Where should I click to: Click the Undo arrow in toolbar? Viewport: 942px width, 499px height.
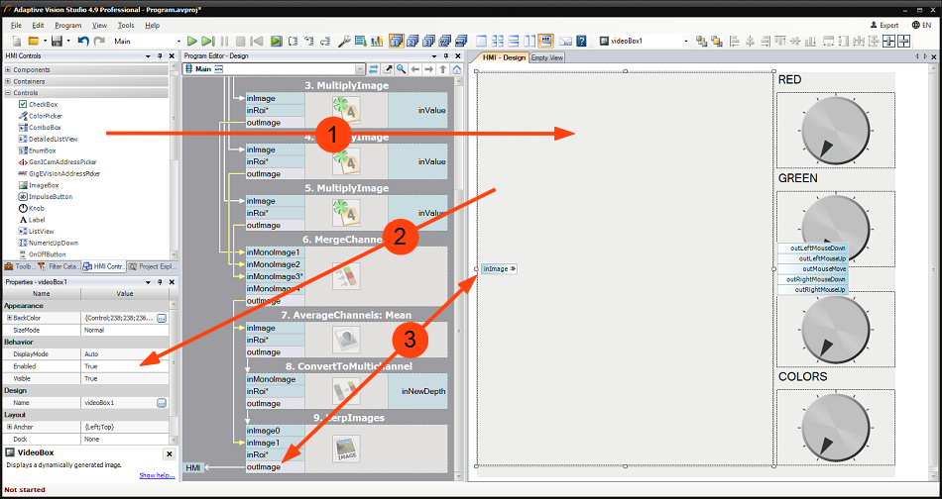coord(83,42)
